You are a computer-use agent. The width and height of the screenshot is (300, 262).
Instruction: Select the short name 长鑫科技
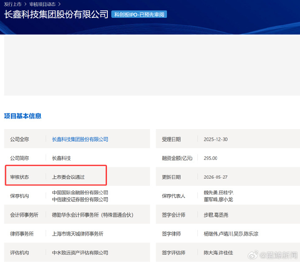coord(61,158)
